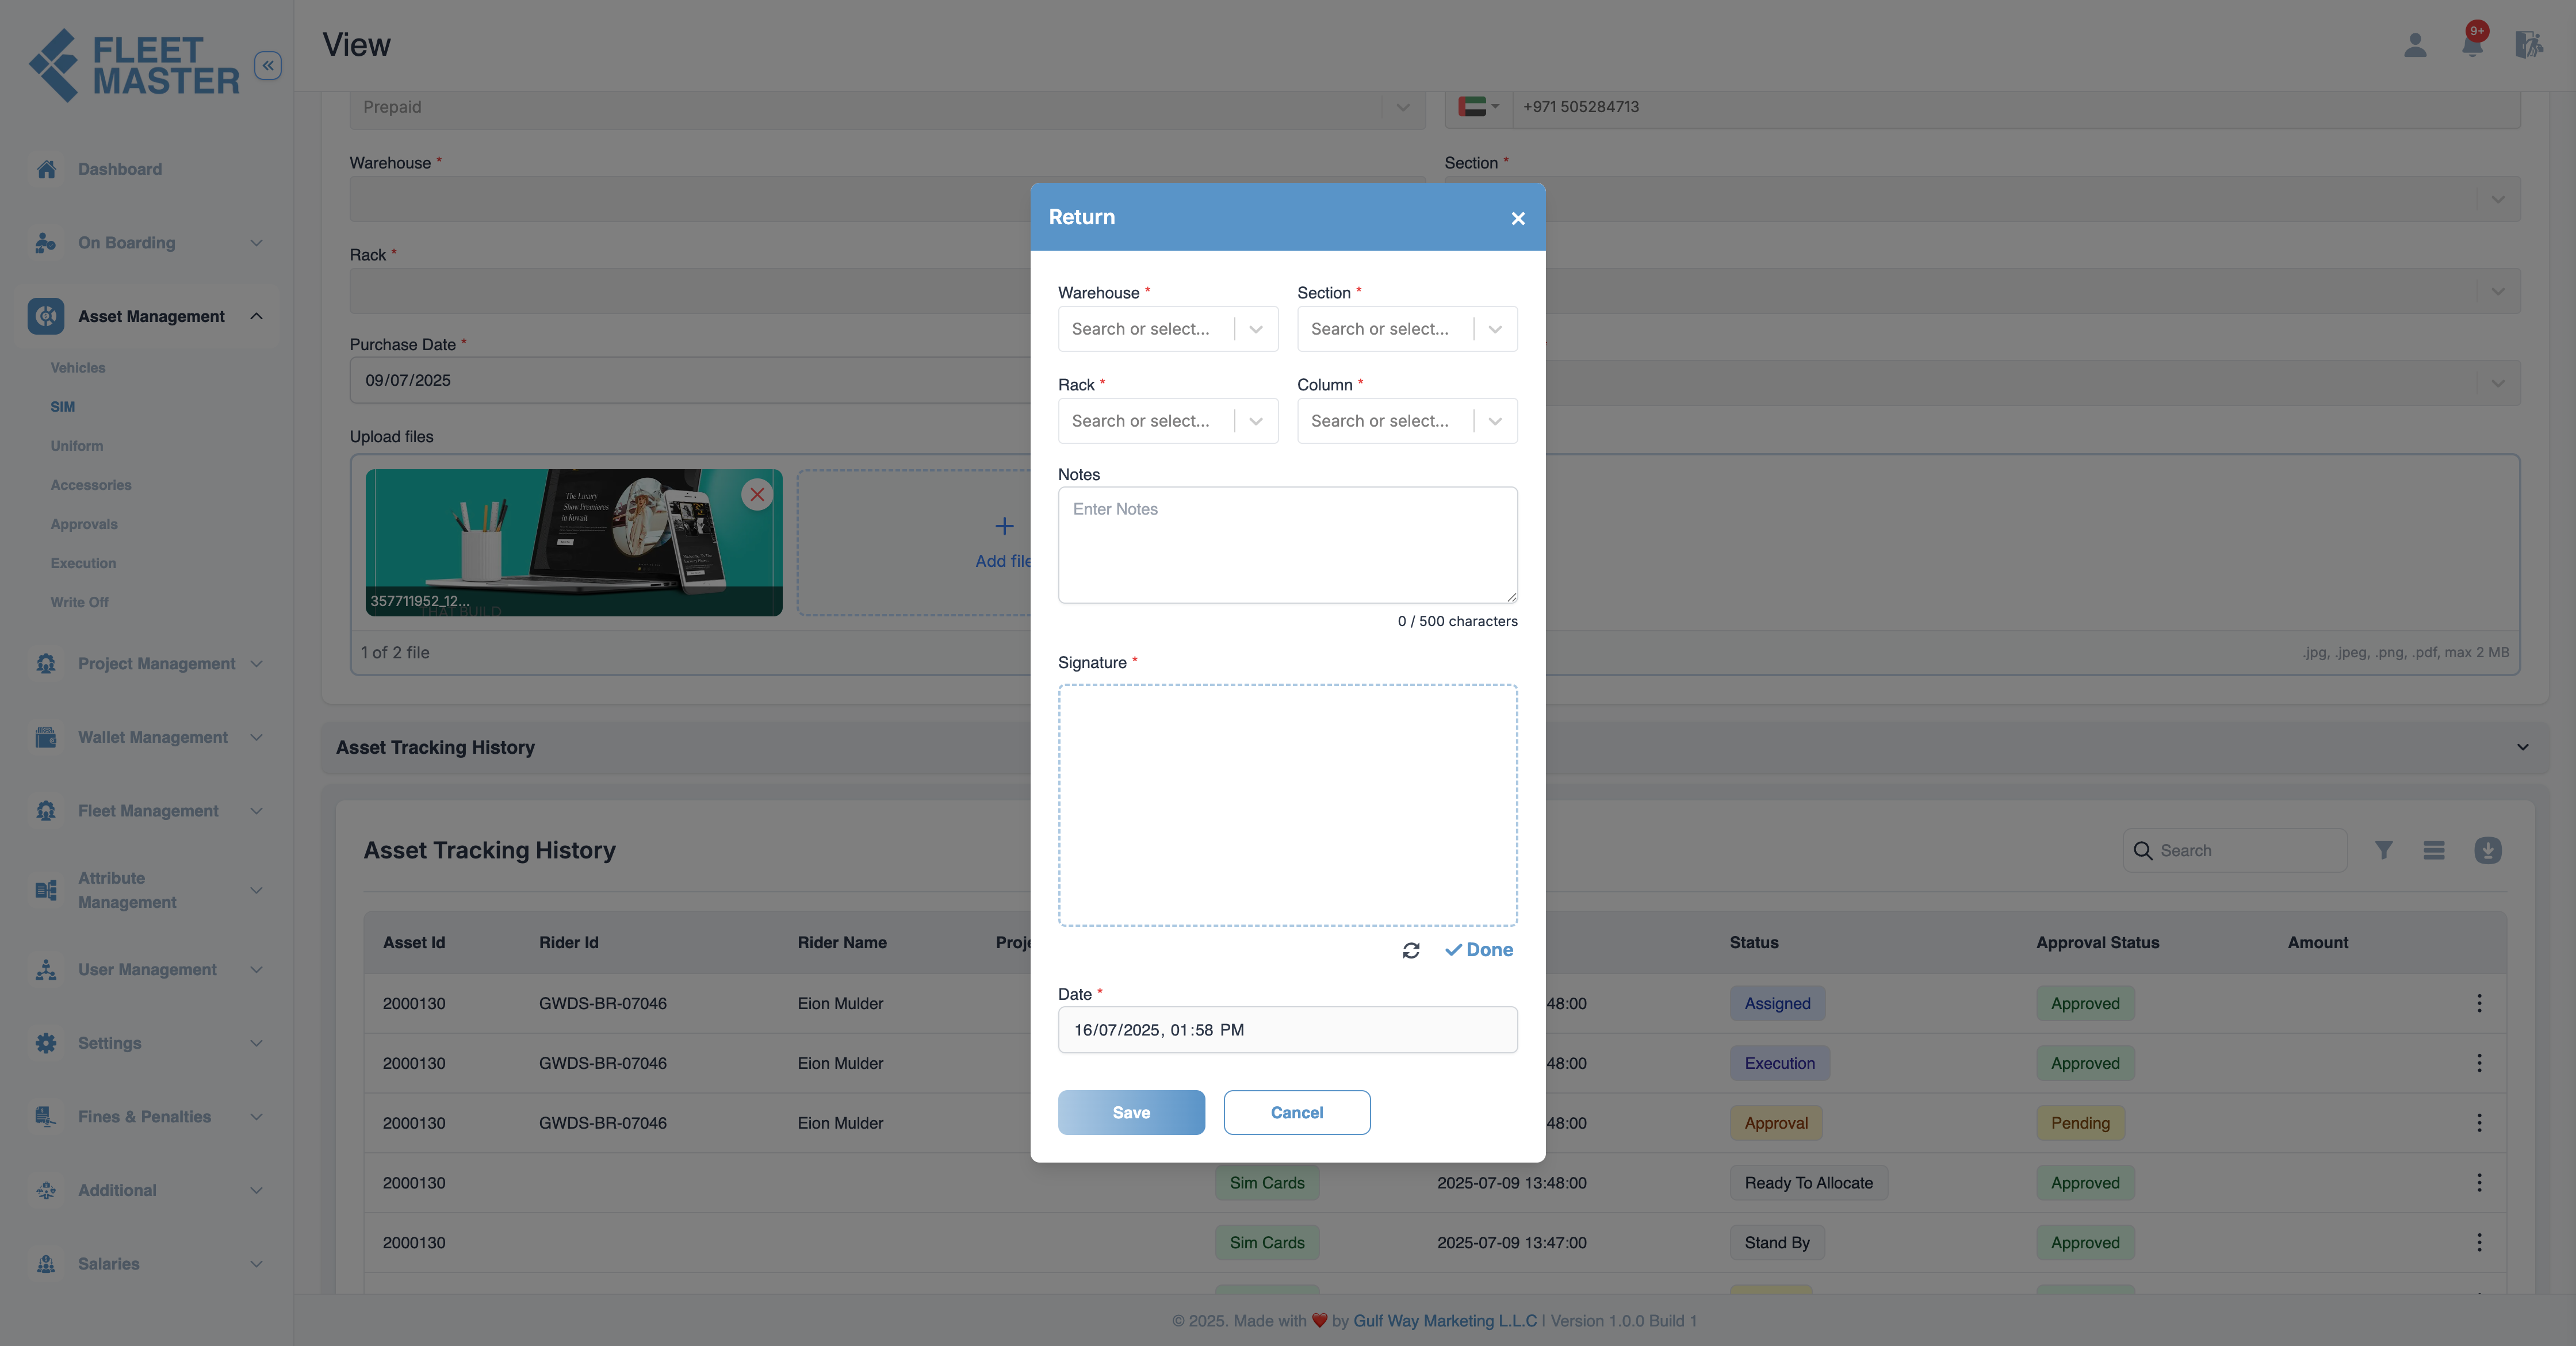The image size is (2576, 1346).
Task: Remove the uploaded image with red X
Action: coord(757,494)
